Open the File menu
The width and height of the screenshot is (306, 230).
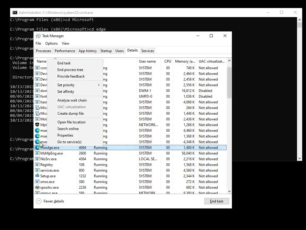38,43
